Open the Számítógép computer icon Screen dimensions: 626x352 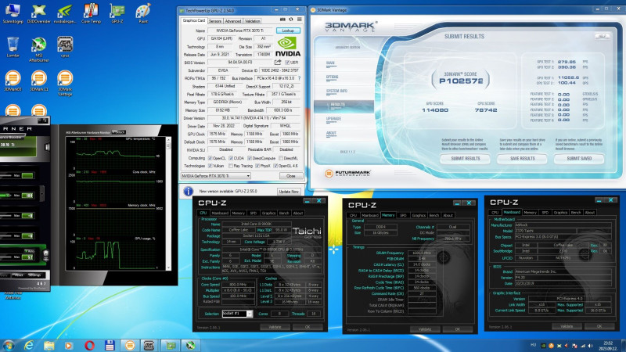pos(13,13)
